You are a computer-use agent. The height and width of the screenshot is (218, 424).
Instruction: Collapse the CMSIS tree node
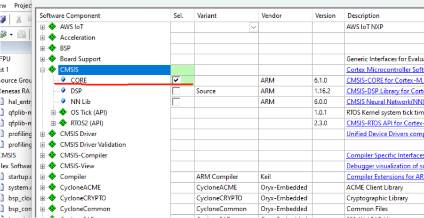point(43,70)
